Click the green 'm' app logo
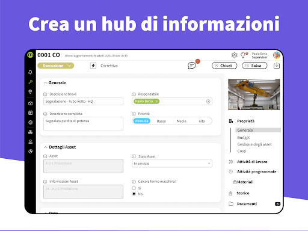 (x=30, y=55)
